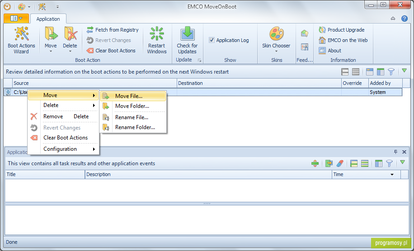This screenshot has height=251, width=414.
Task: Click the boot actions filter funnel icon
Action: [391, 72]
